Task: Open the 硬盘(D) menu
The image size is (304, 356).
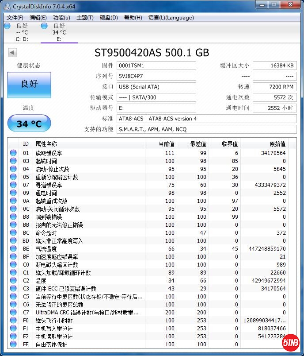Action: [x=109, y=18]
